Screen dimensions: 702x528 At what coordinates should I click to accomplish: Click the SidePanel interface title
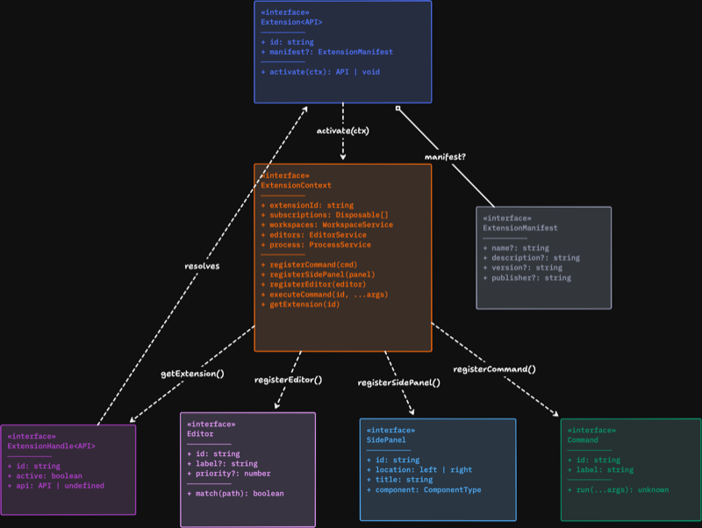(x=386, y=439)
